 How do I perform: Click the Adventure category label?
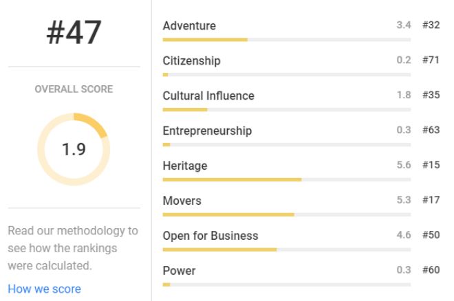[x=189, y=25]
